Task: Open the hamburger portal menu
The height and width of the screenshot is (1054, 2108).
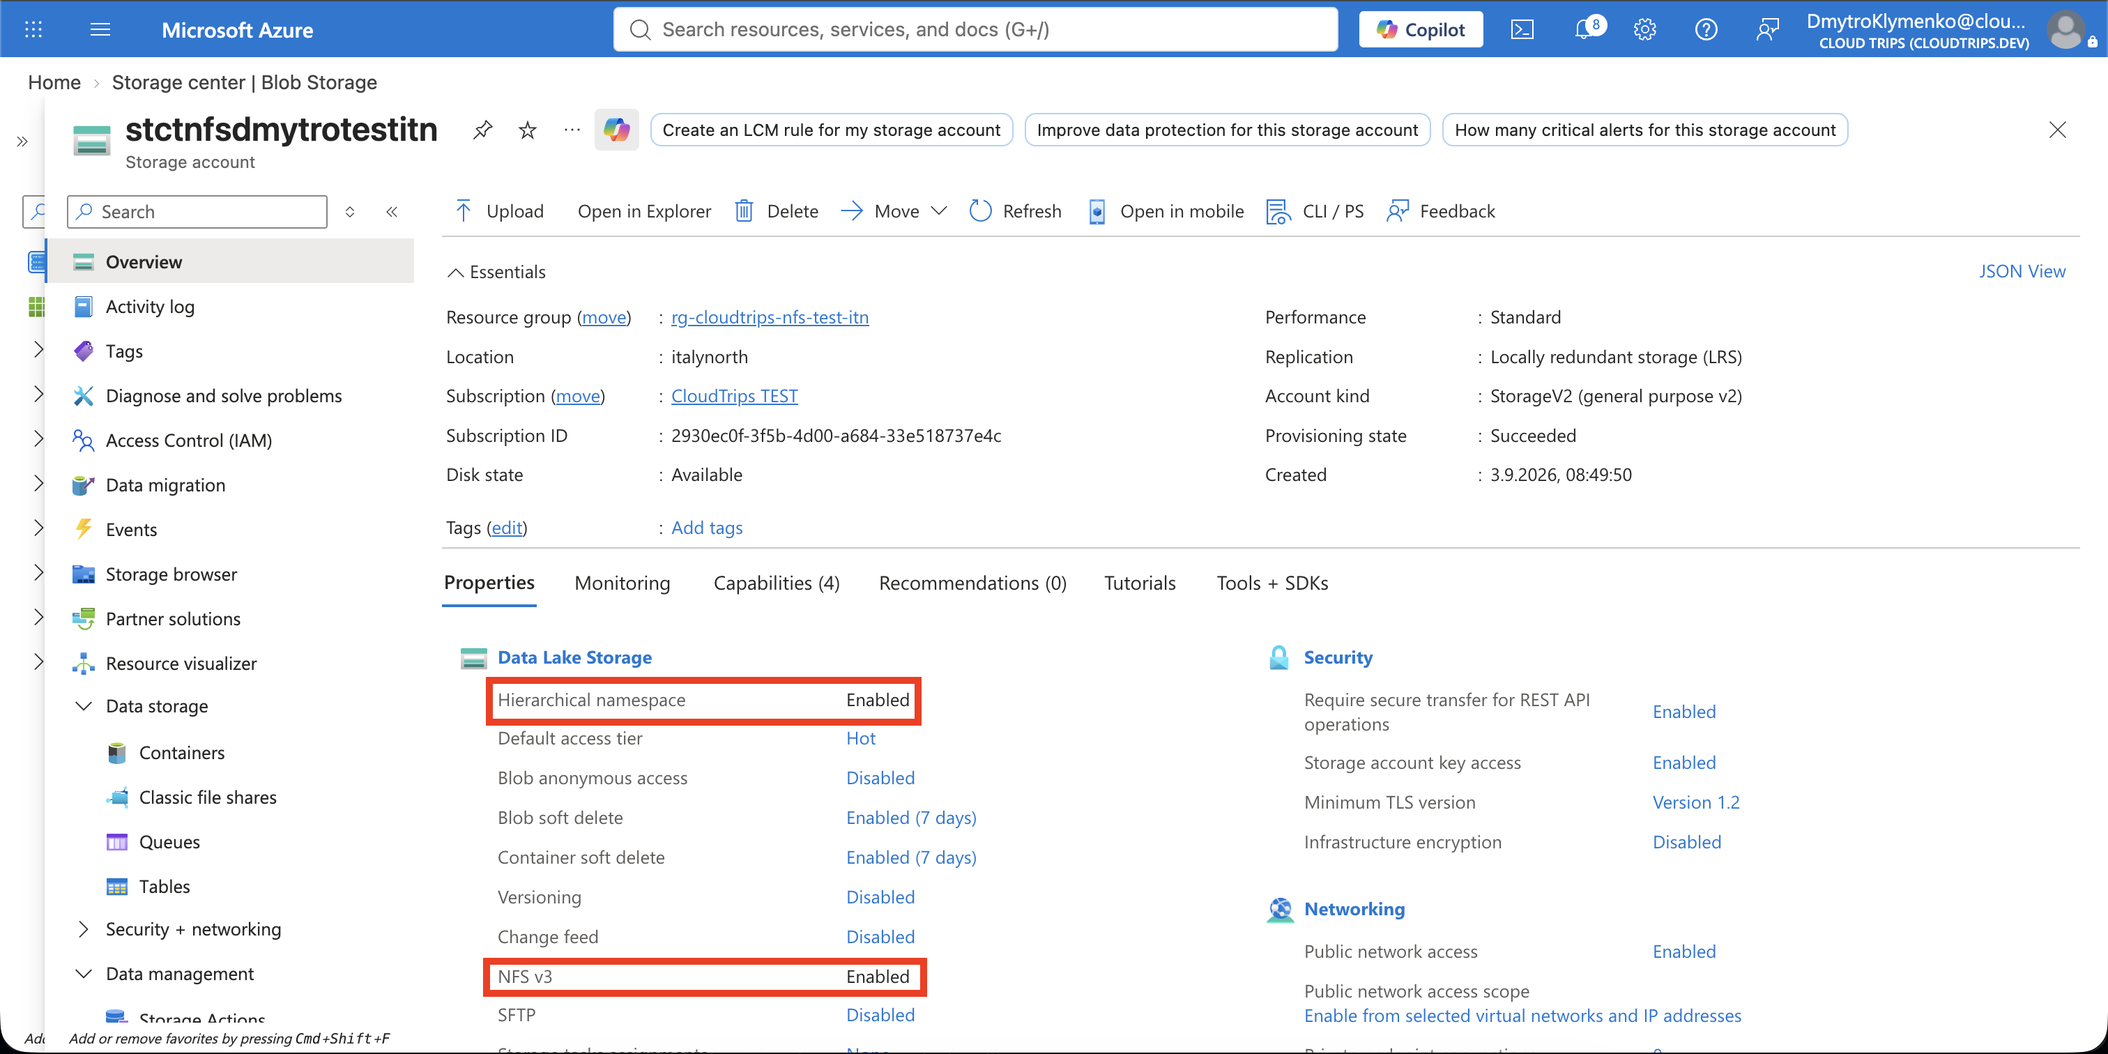Action: pyautogui.click(x=100, y=29)
